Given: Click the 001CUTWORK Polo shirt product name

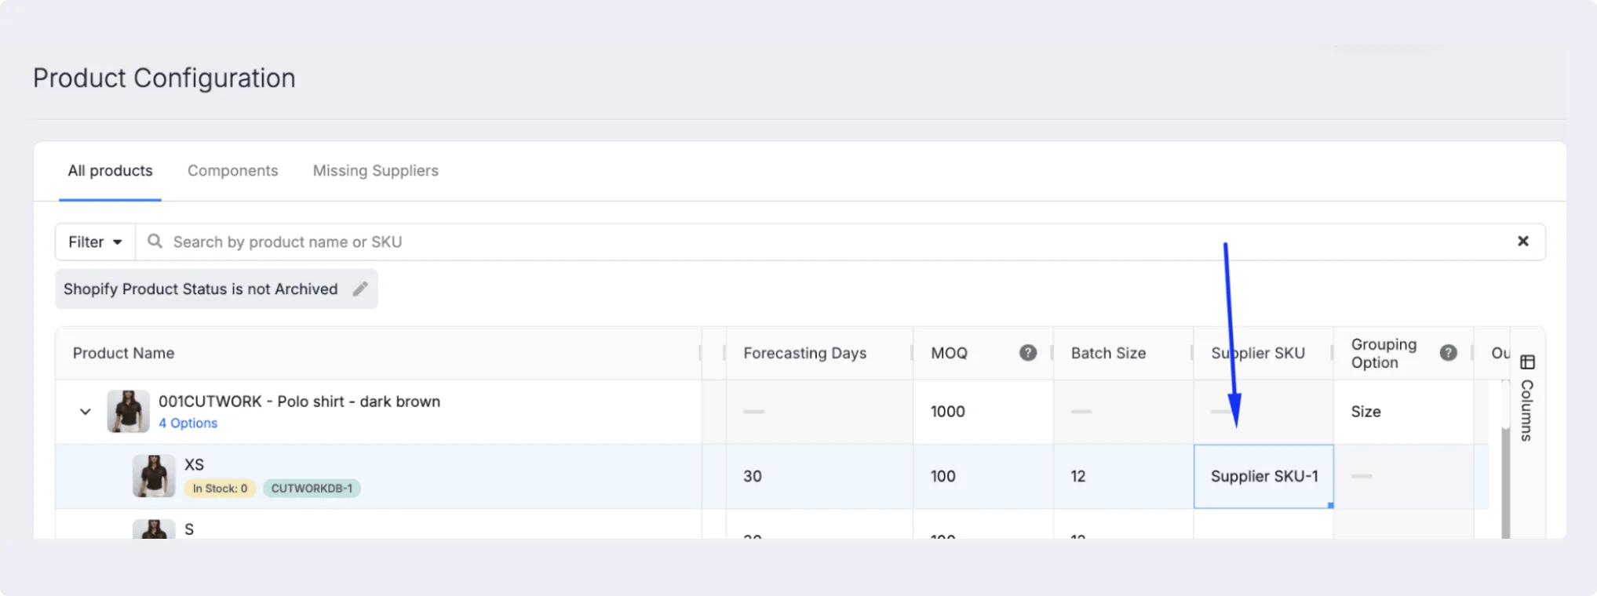Looking at the screenshot, I should coord(299,402).
